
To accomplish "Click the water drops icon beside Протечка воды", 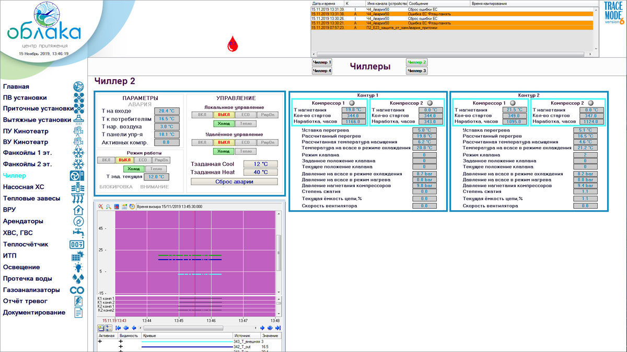I will (78, 279).
